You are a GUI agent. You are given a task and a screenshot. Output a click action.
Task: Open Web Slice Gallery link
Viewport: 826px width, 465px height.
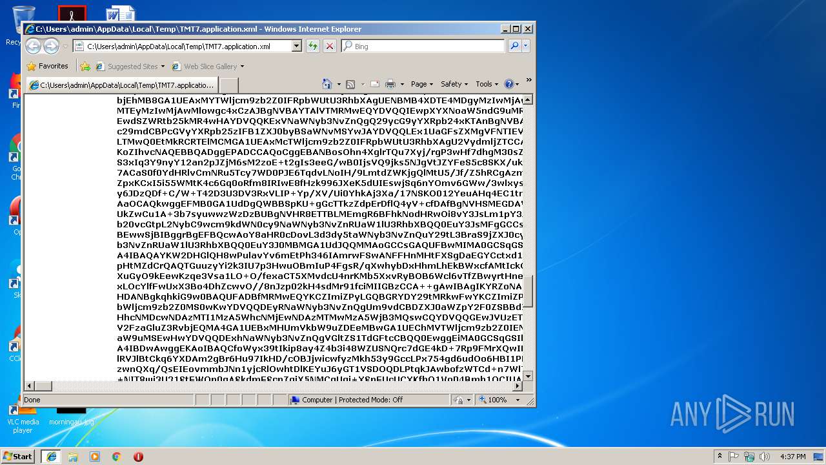[205, 66]
